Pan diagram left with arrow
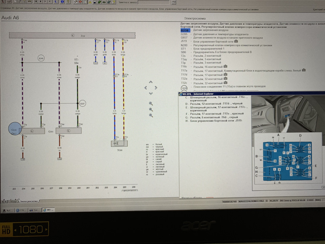The image size is (325, 244). 146,88
